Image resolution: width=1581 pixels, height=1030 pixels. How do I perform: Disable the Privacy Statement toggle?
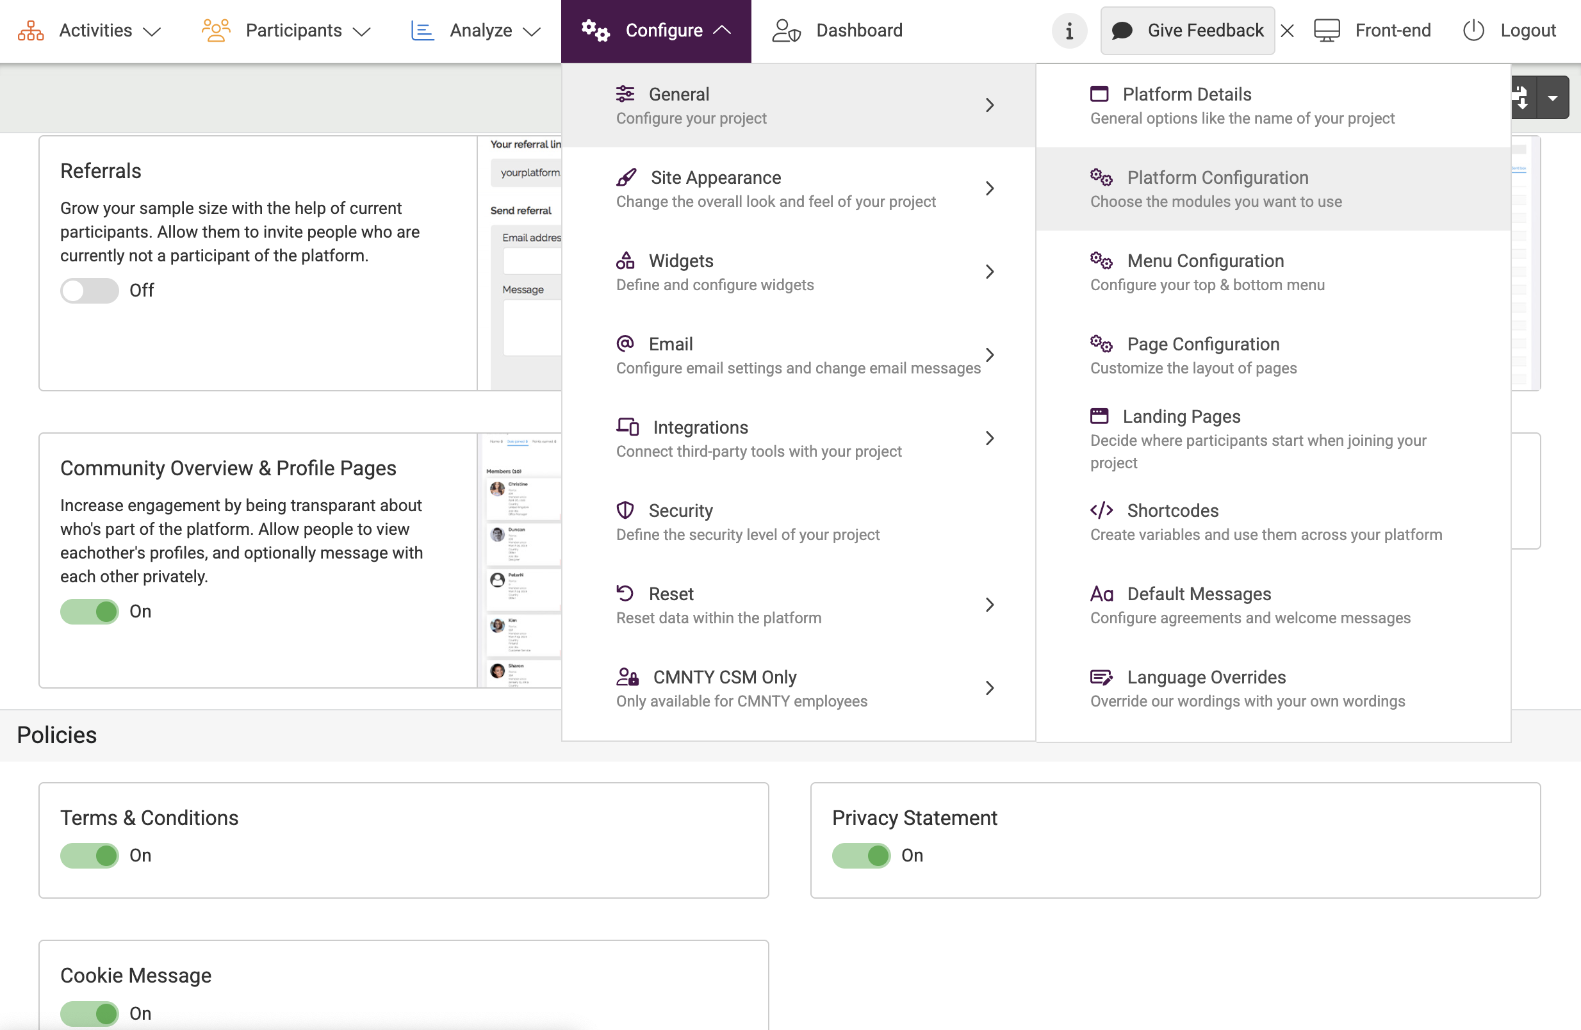tap(861, 854)
